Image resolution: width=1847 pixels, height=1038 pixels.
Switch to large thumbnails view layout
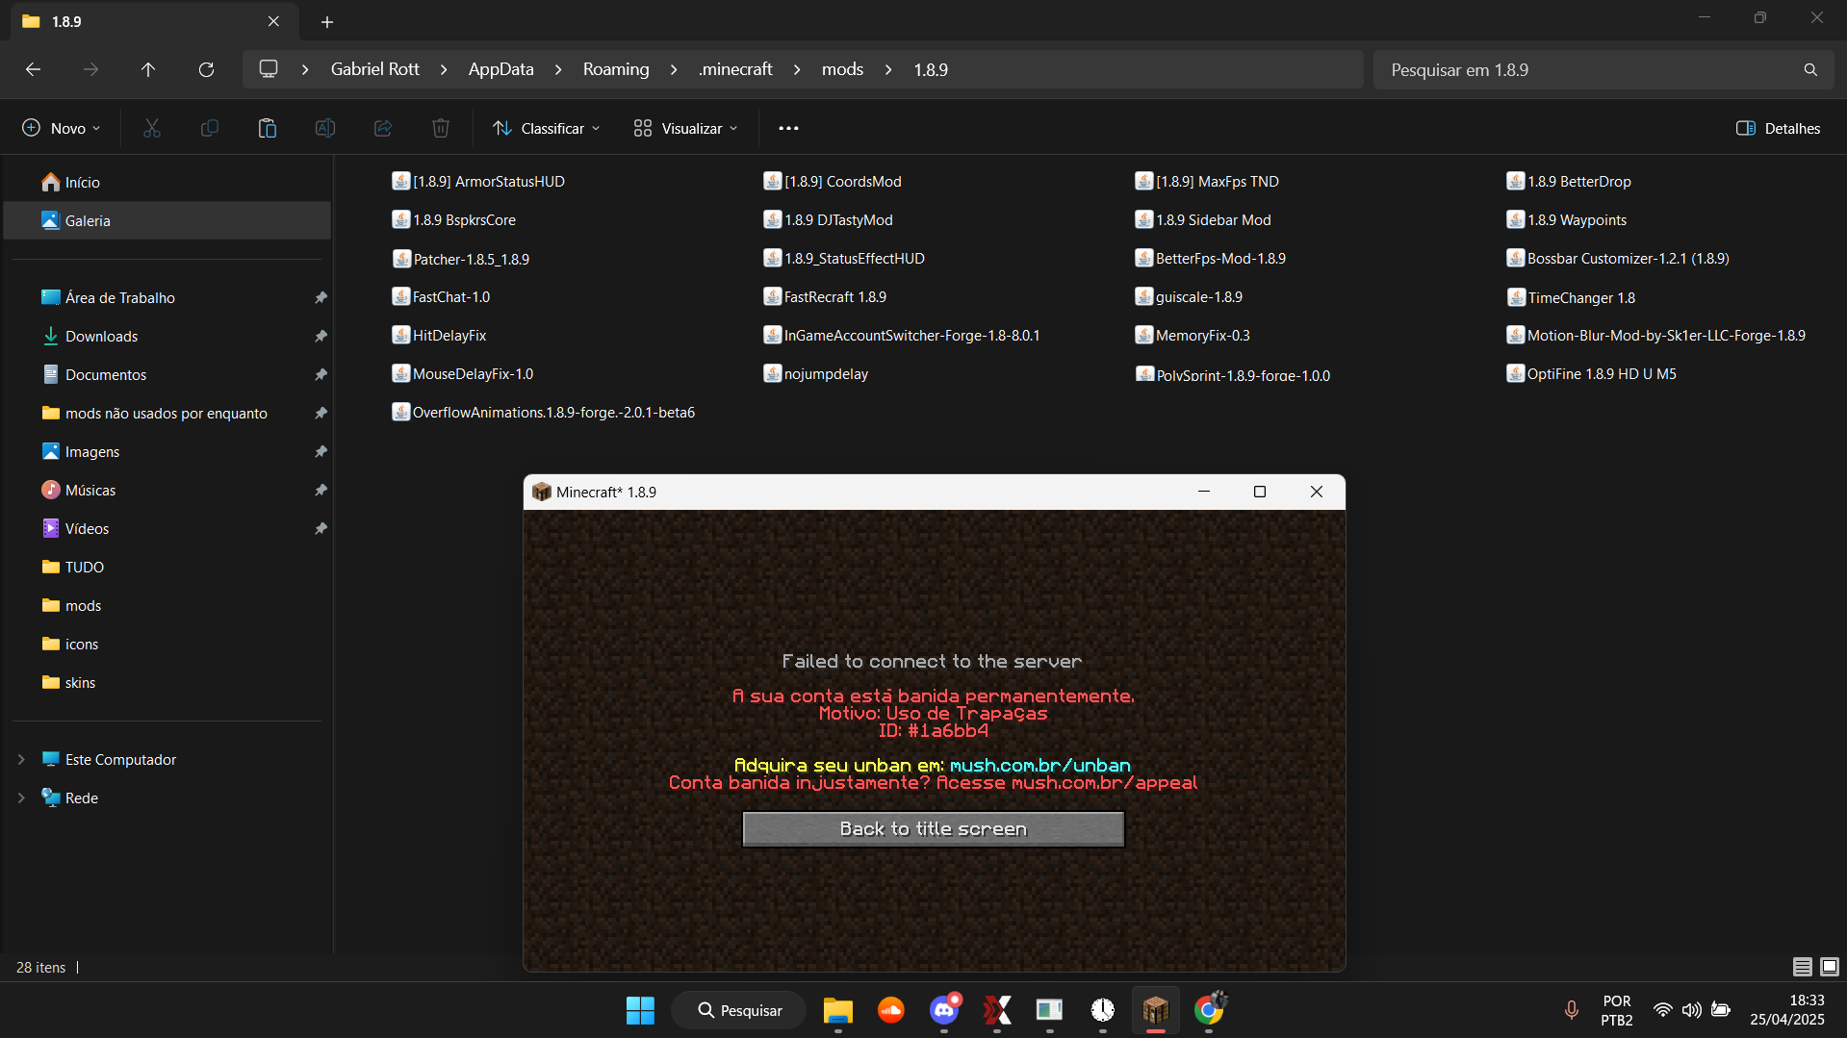[1830, 967]
